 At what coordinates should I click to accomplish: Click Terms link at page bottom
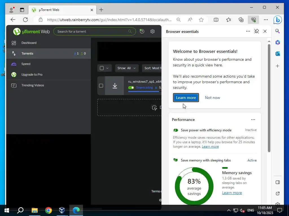(156, 191)
